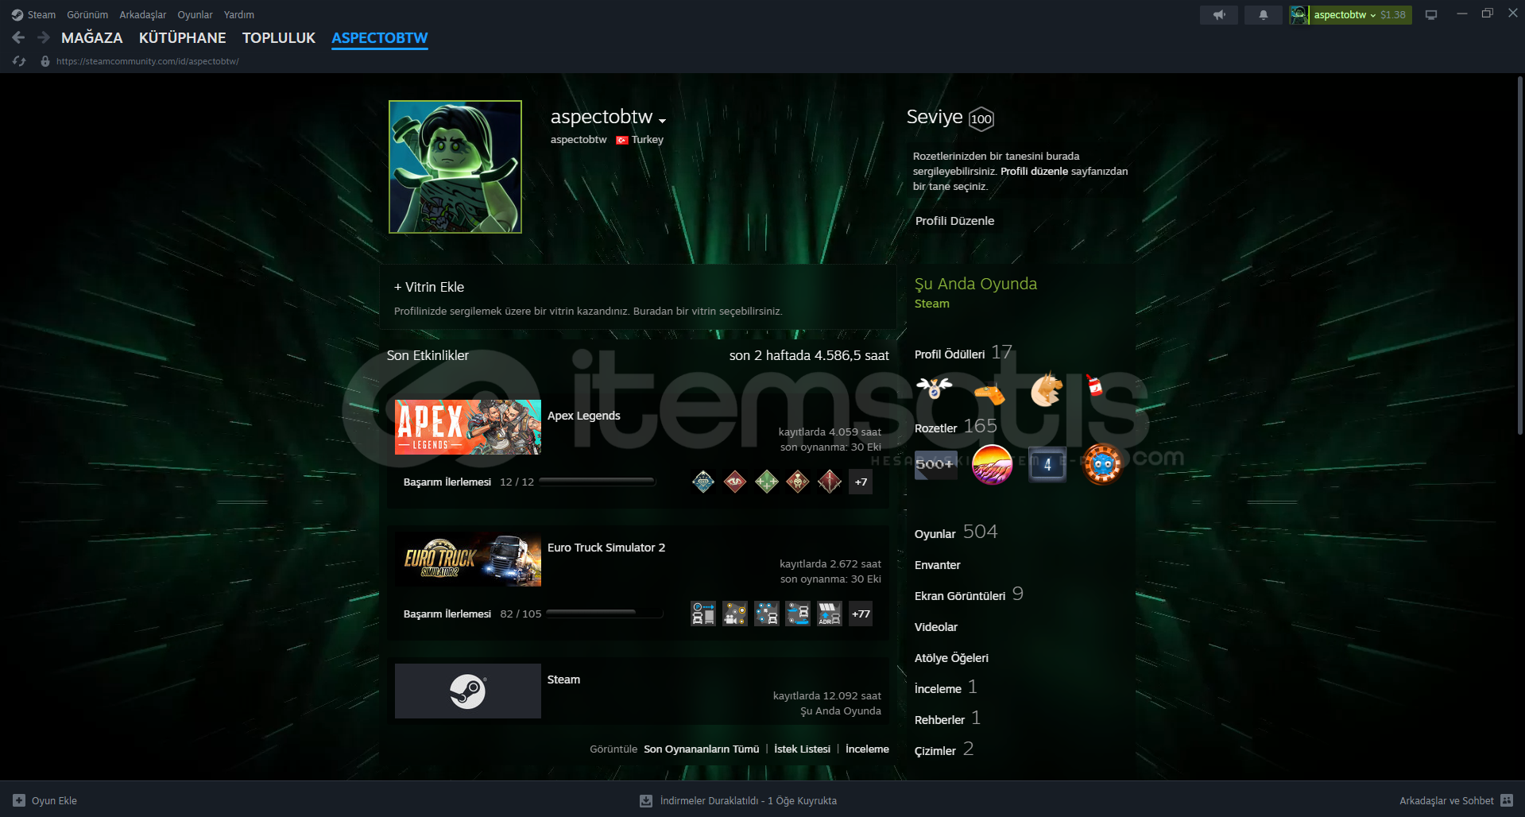This screenshot has width=1525, height=817.
Task: Open the 500+ games badge
Action: [935, 464]
